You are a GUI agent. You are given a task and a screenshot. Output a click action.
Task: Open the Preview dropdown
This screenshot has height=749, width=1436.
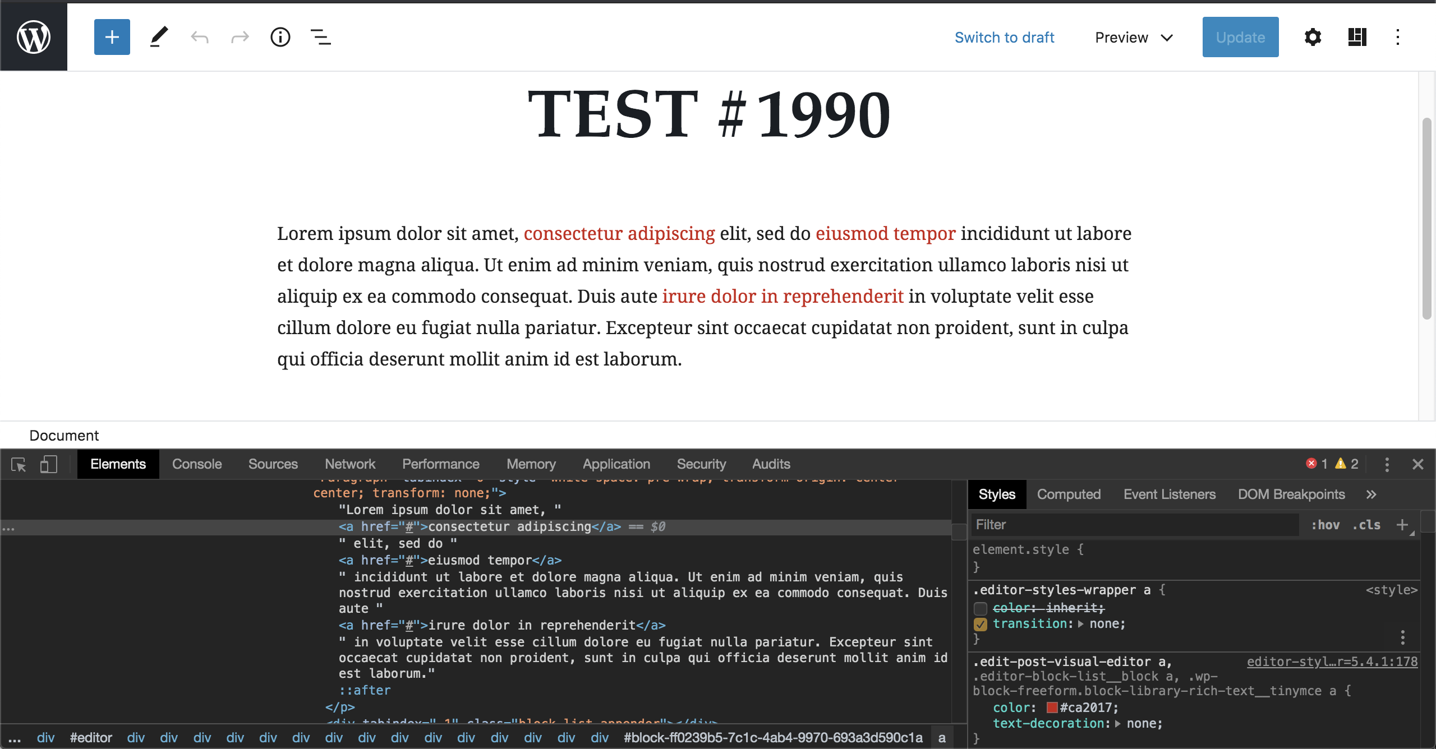tap(1134, 38)
